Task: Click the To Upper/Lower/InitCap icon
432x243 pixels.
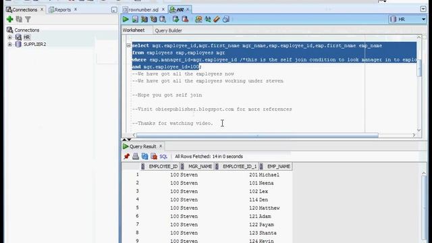Action: (x=207, y=19)
